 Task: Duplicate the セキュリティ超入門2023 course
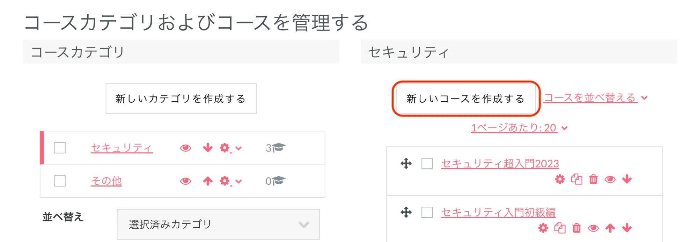tap(576, 179)
